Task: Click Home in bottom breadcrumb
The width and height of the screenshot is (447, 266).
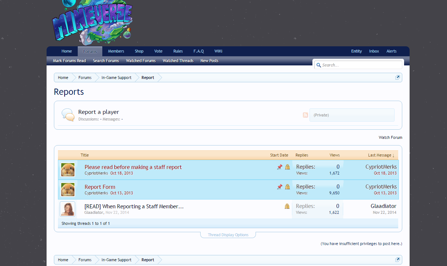Action: 63,260
